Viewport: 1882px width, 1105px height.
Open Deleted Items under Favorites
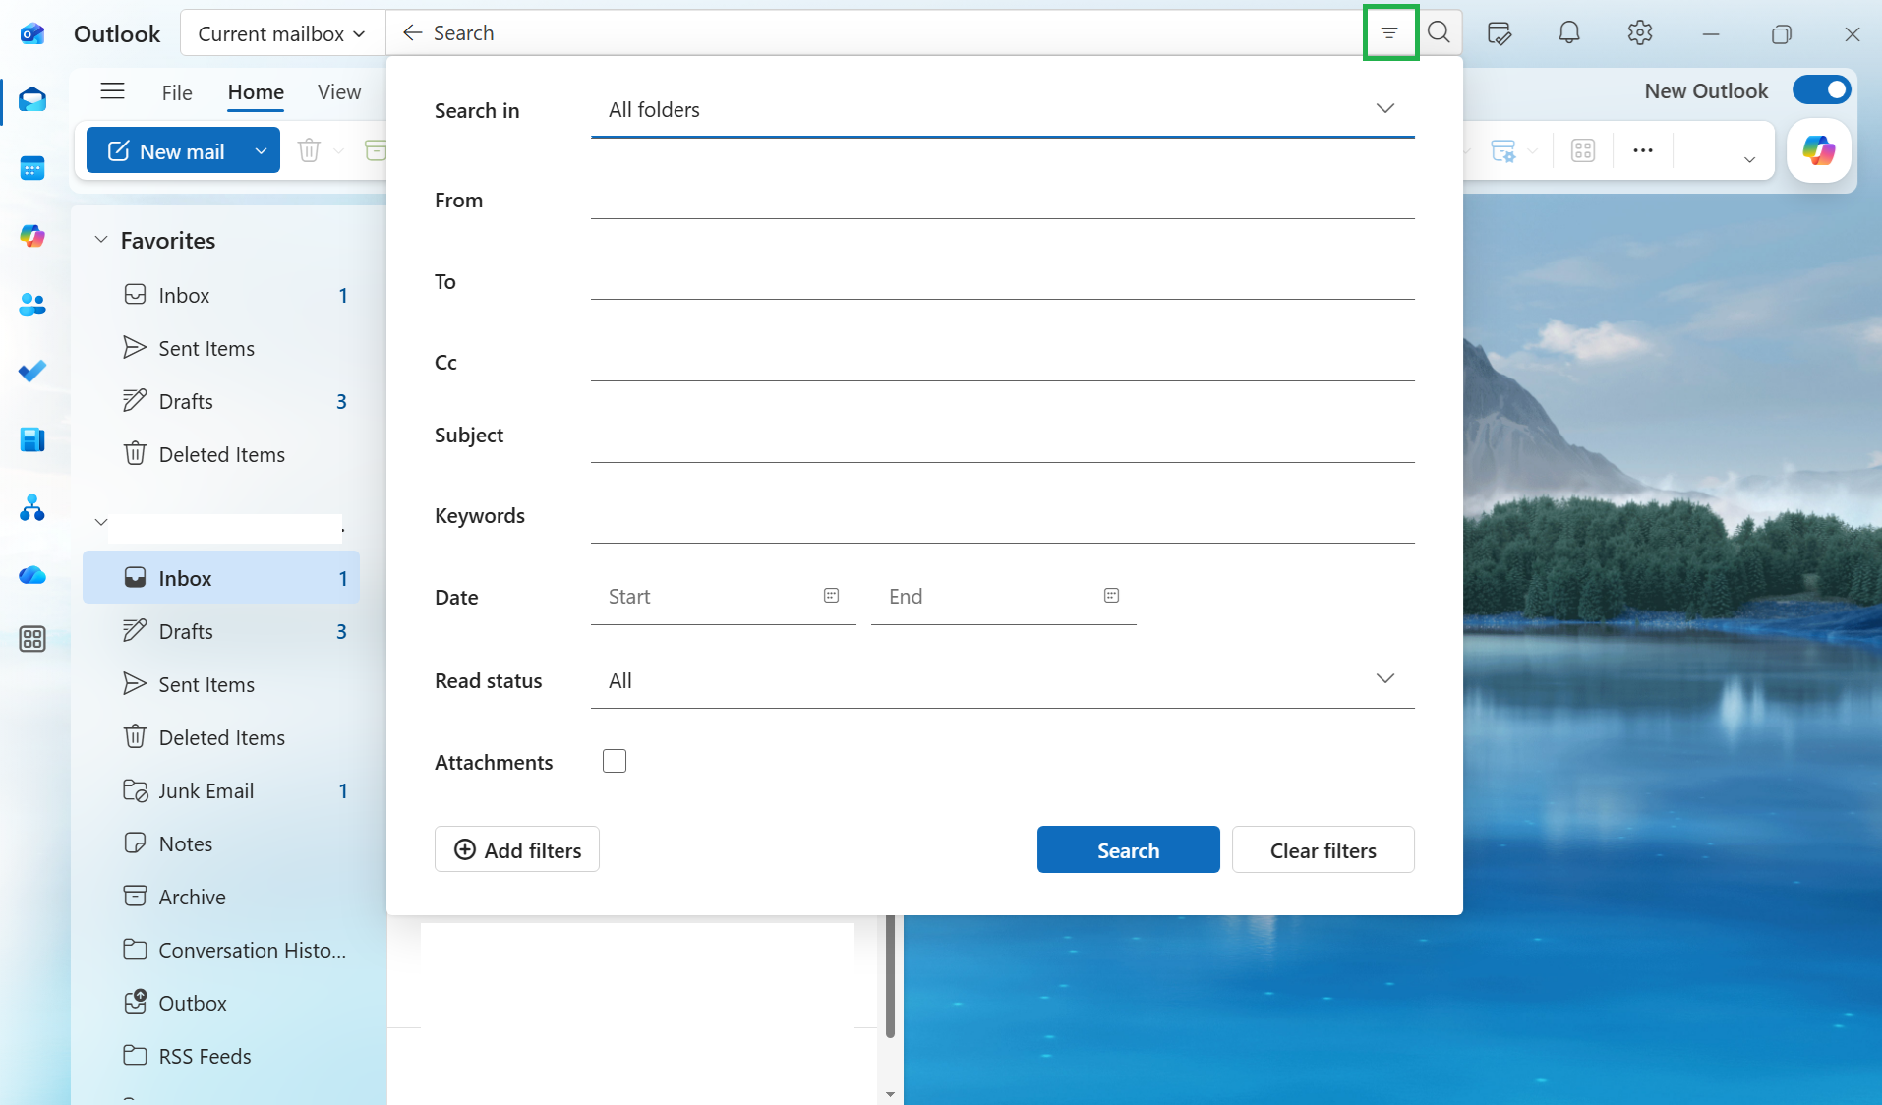pyautogui.click(x=221, y=454)
